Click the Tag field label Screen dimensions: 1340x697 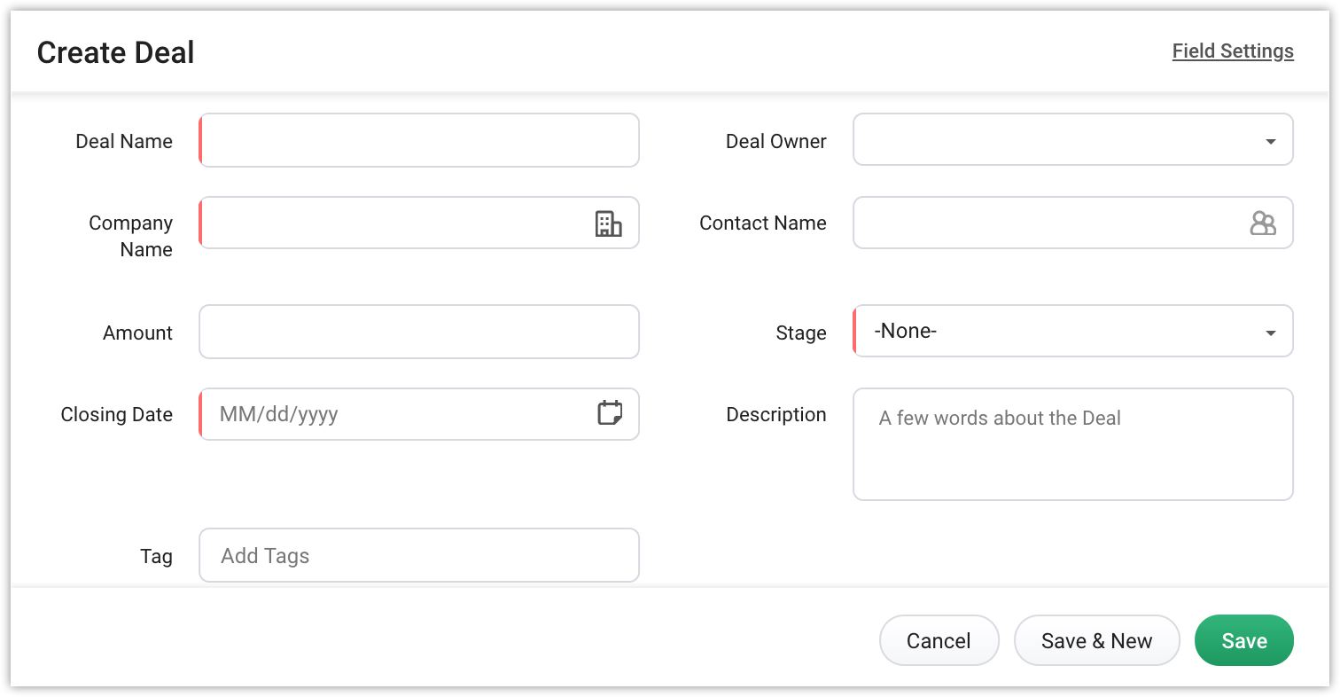coord(156,557)
